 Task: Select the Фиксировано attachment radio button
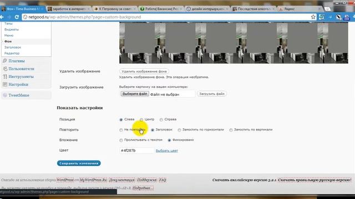pos(169,140)
